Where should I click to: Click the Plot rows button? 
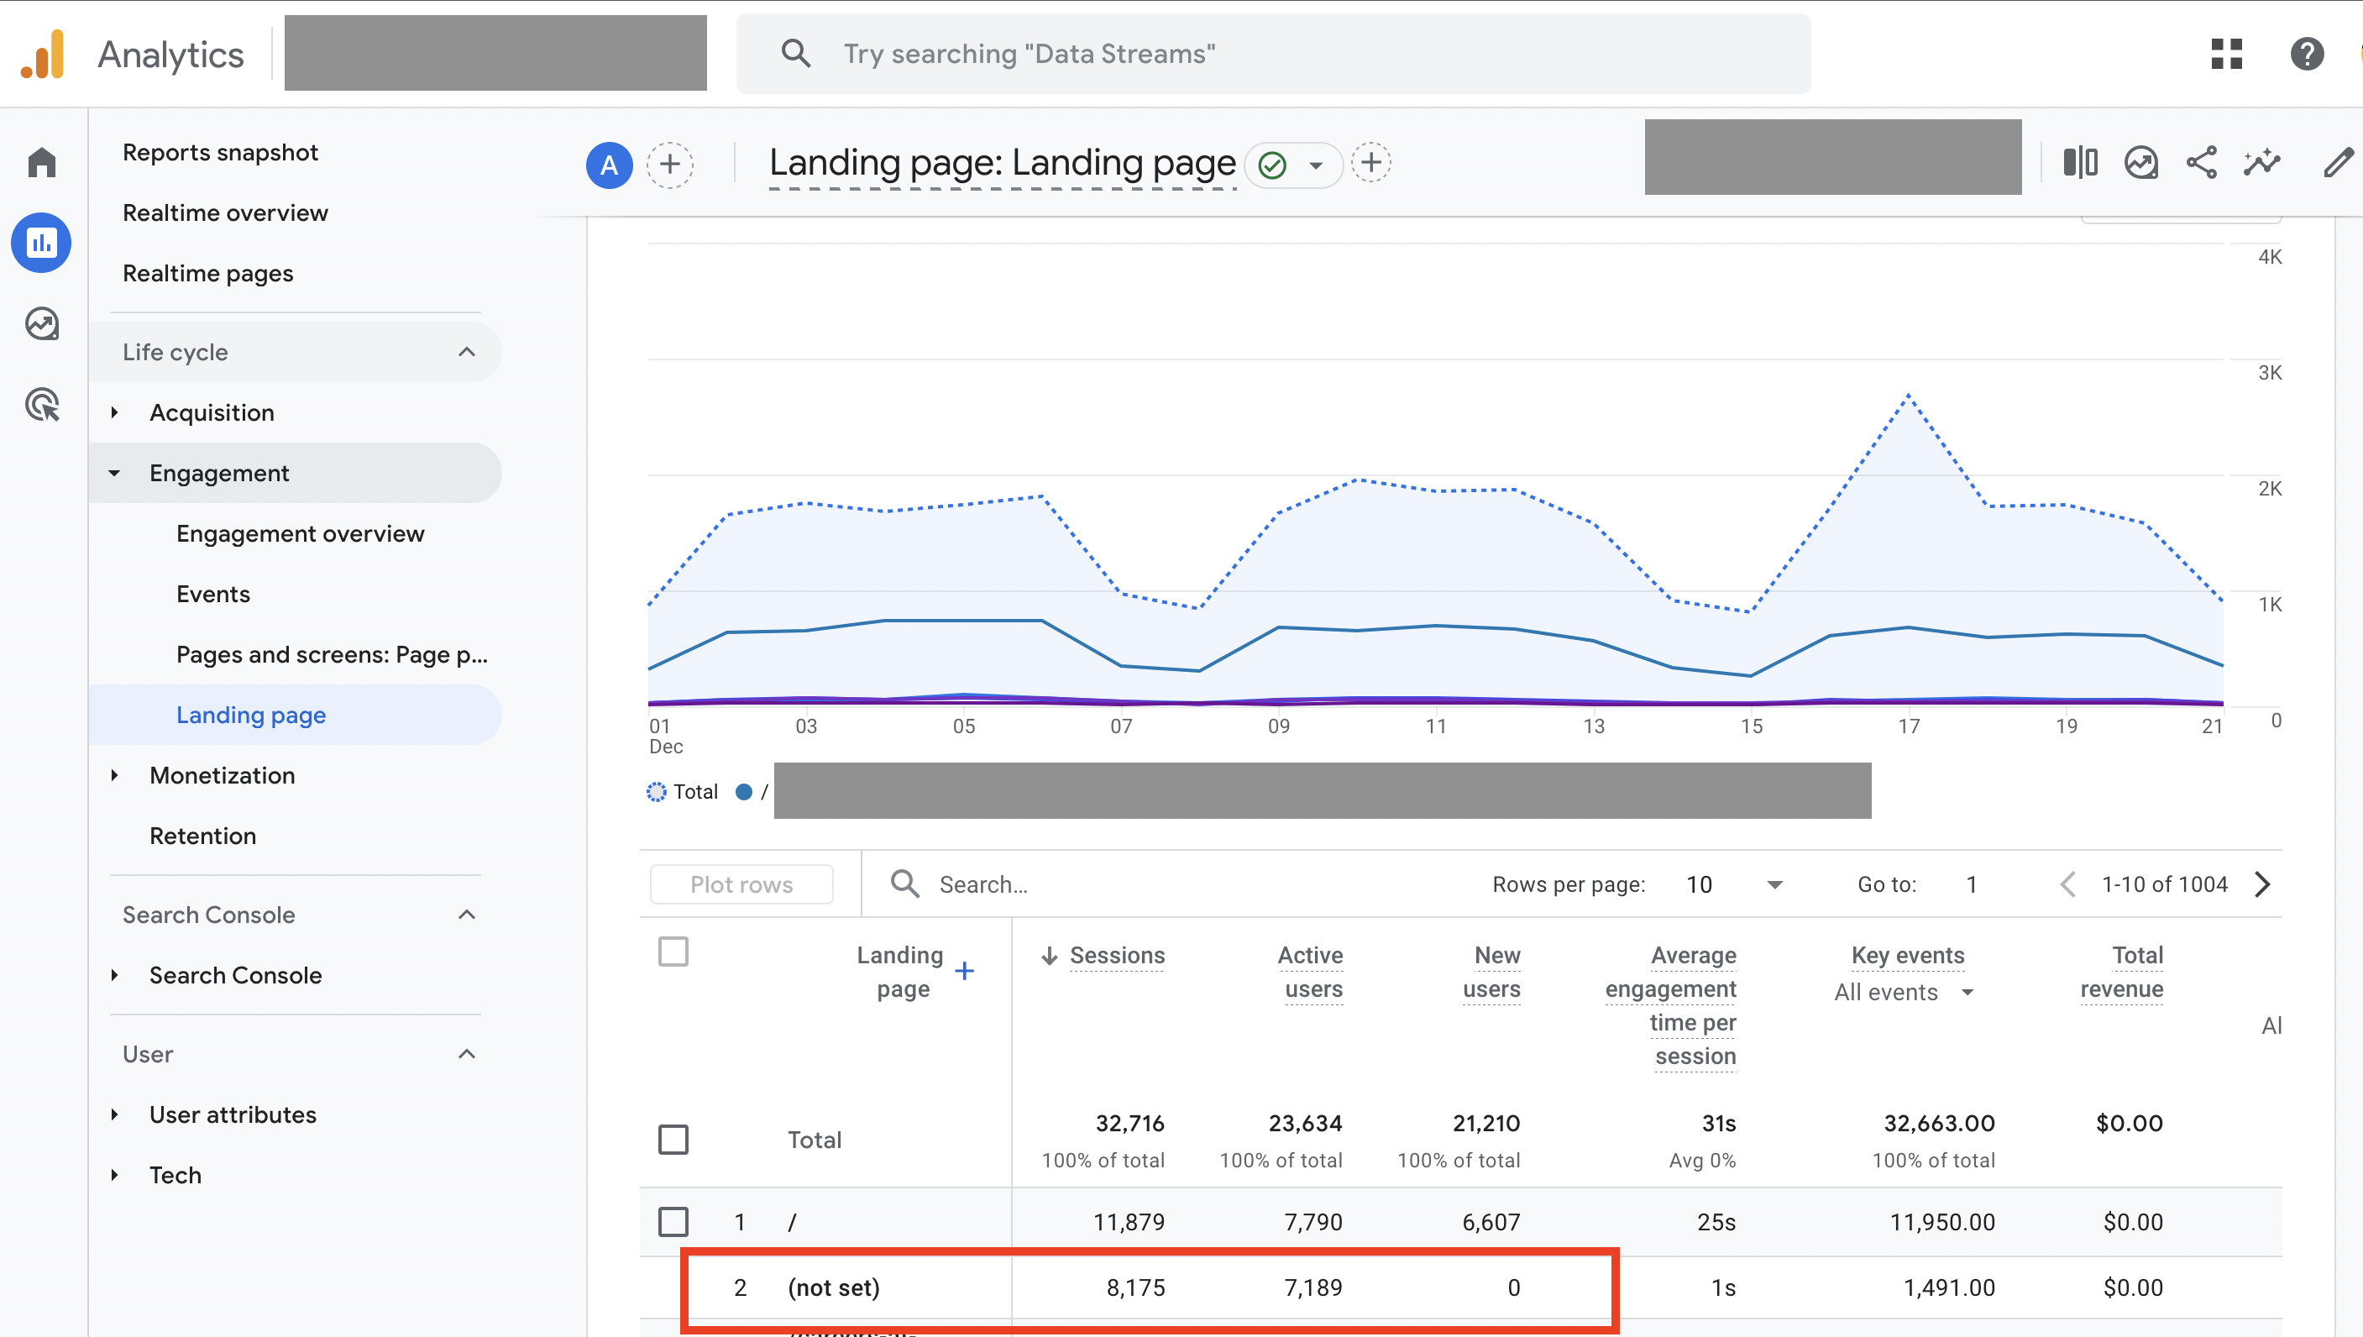(738, 884)
